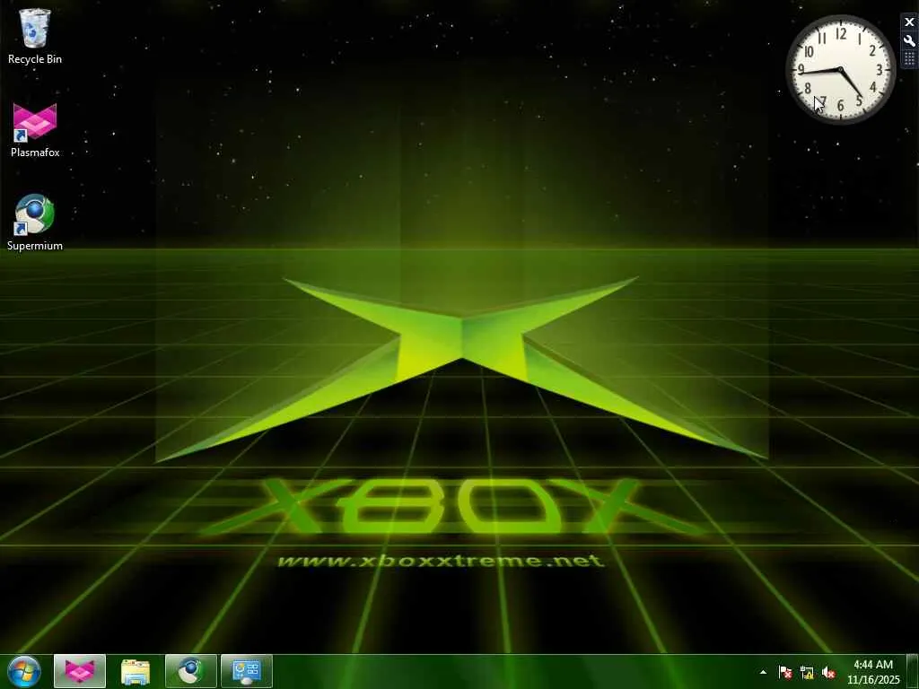Screen dimensions: 919x689
Task: Open network status tray icon
Action: [807, 672]
